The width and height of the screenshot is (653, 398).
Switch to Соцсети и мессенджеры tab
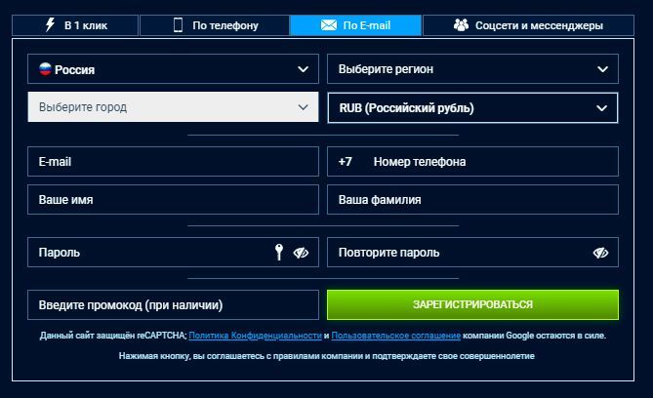coord(528,25)
